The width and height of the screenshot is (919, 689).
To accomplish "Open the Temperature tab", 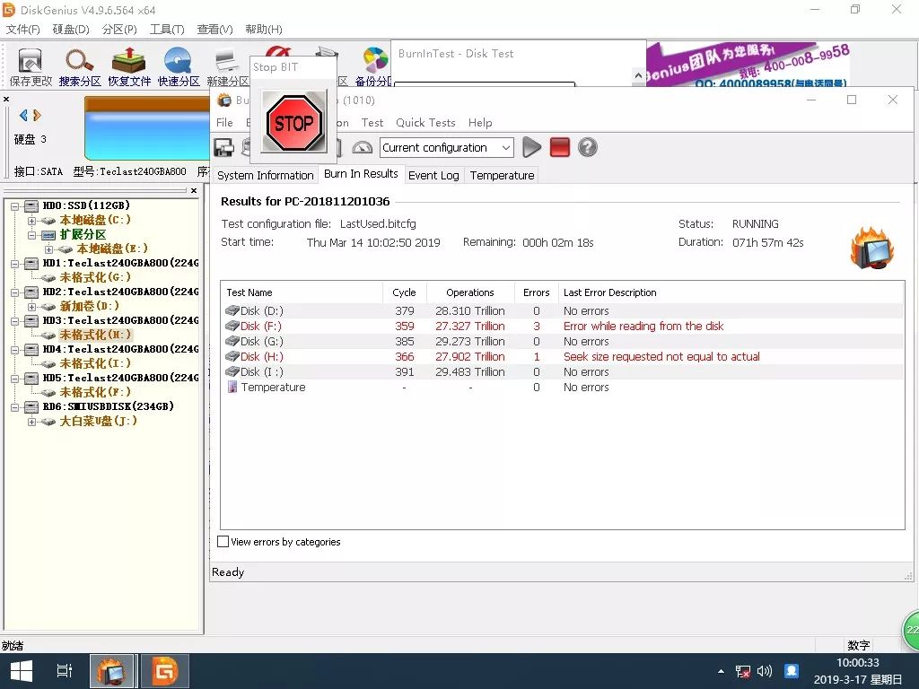I will (x=502, y=175).
